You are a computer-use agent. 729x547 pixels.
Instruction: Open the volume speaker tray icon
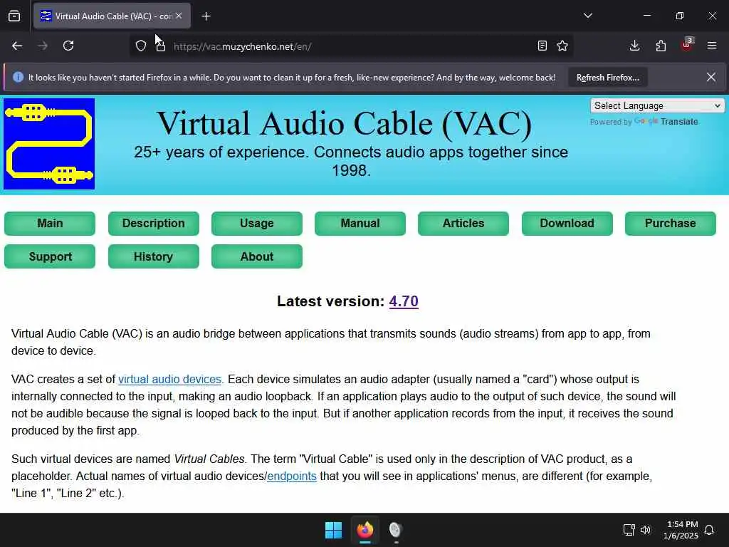(x=645, y=530)
